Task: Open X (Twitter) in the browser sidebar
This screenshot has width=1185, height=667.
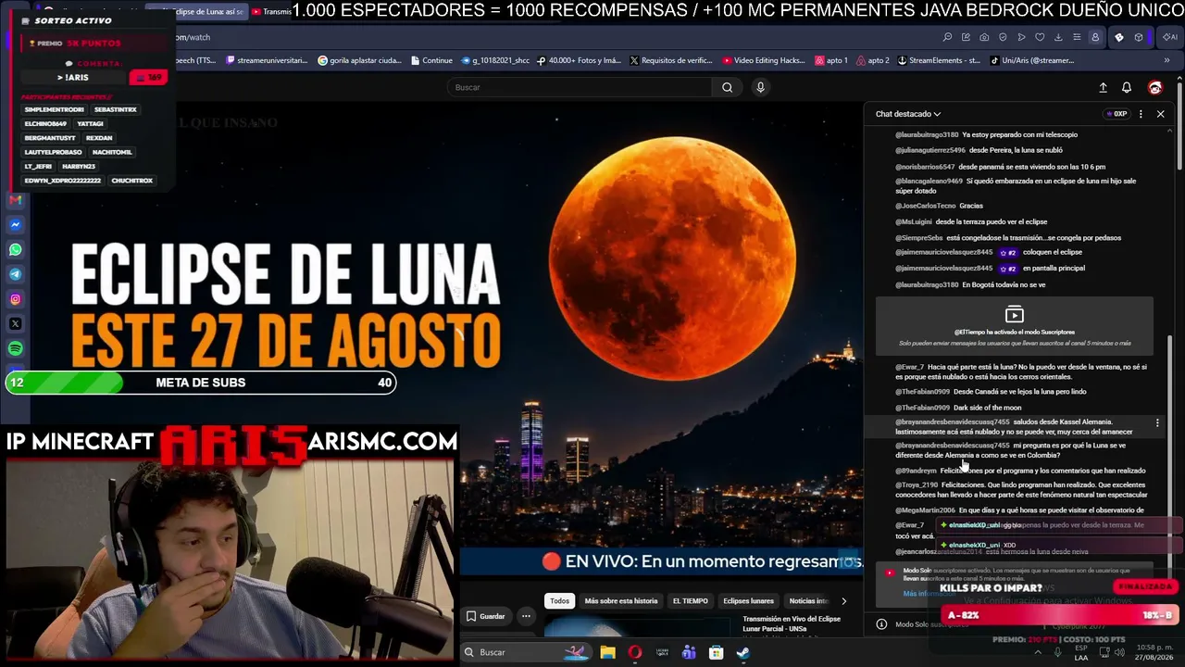Action: pos(16,324)
